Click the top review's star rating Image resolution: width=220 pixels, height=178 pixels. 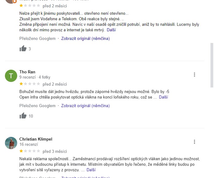[29, 6]
